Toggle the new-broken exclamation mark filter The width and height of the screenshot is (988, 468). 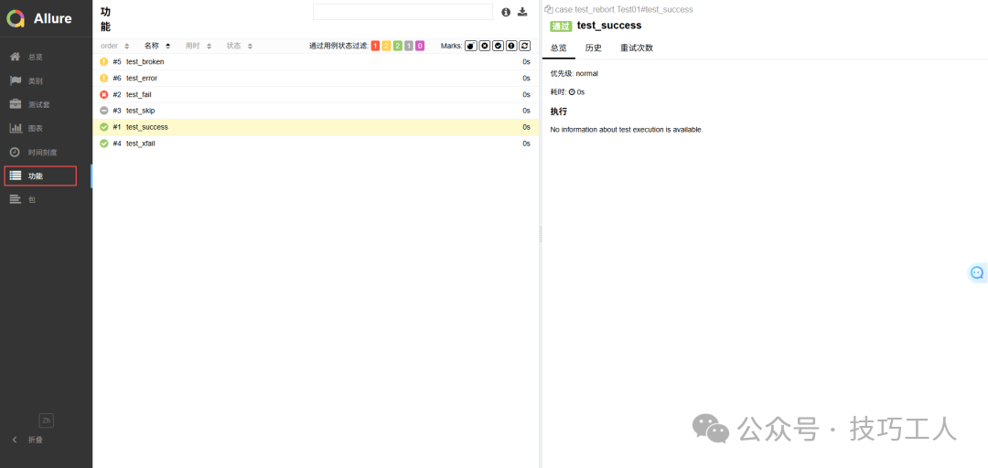click(511, 46)
